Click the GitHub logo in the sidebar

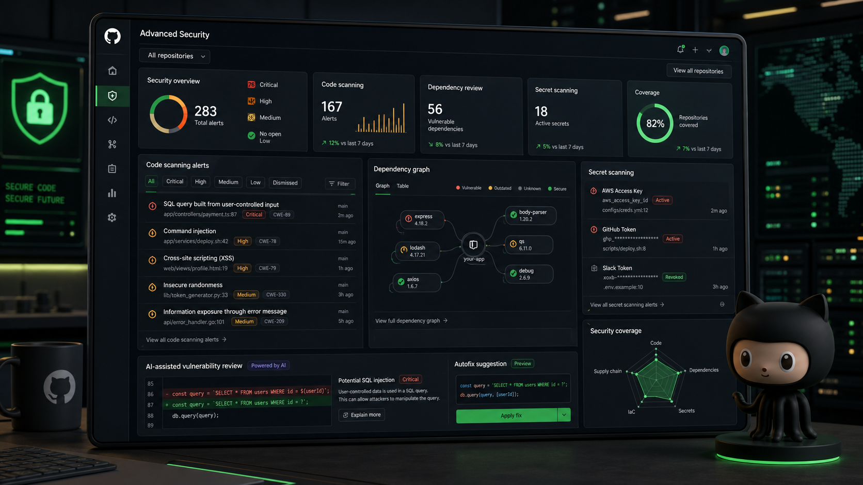tap(113, 36)
